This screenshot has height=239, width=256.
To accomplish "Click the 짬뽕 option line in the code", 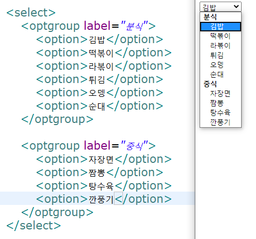I will pos(100,172).
